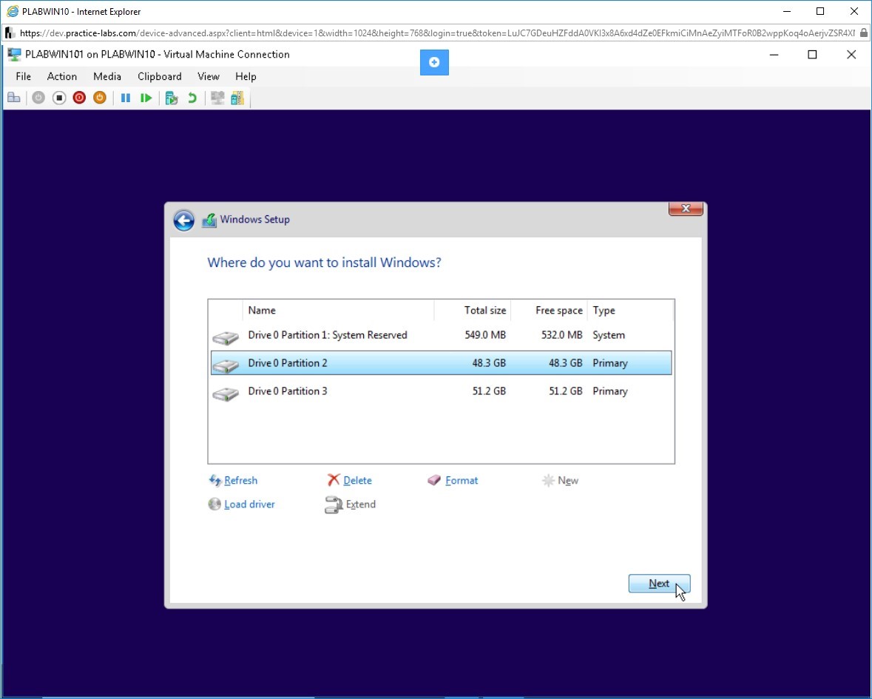Image resolution: width=872 pixels, height=699 pixels.
Task: Click Refresh to rescan drives
Action: click(233, 481)
